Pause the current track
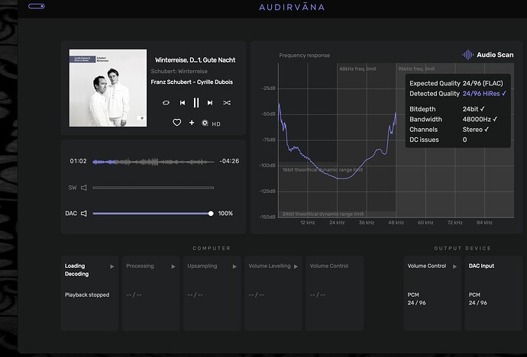Screen dimensions: 527x357 click(196, 102)
